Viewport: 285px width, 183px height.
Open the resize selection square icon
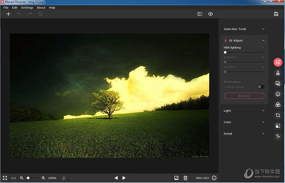pyautogui.click(x=278, y=126)
